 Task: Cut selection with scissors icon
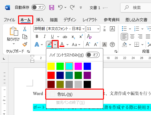[x=25, y=29]
